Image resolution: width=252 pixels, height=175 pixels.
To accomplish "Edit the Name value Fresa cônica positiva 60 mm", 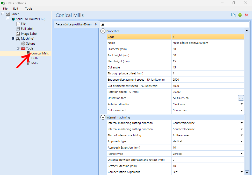I will coord(208,43).
